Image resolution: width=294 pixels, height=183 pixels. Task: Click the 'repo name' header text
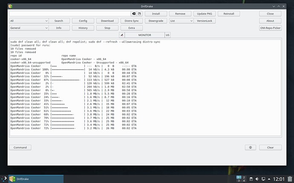click(x=69, y=56)
